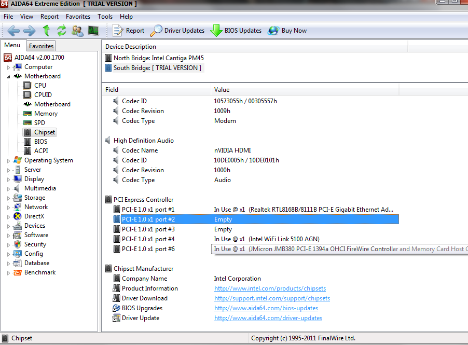Image resolution: width=468 pixels, height=345 pixels.
Task: Open the Tools menu
Action: (105, 17)
